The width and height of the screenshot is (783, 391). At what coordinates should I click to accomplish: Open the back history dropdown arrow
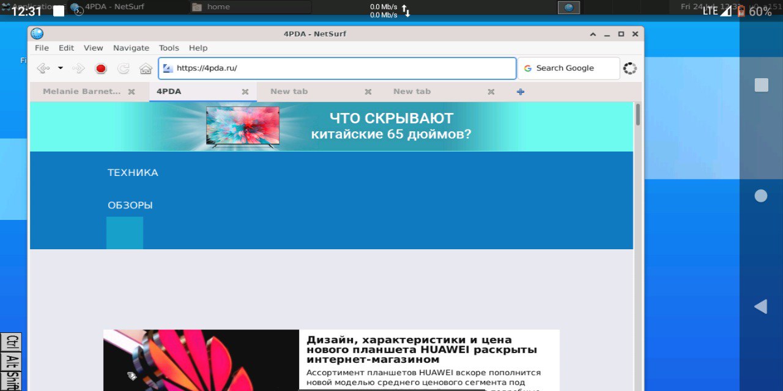tap(60, 68)
